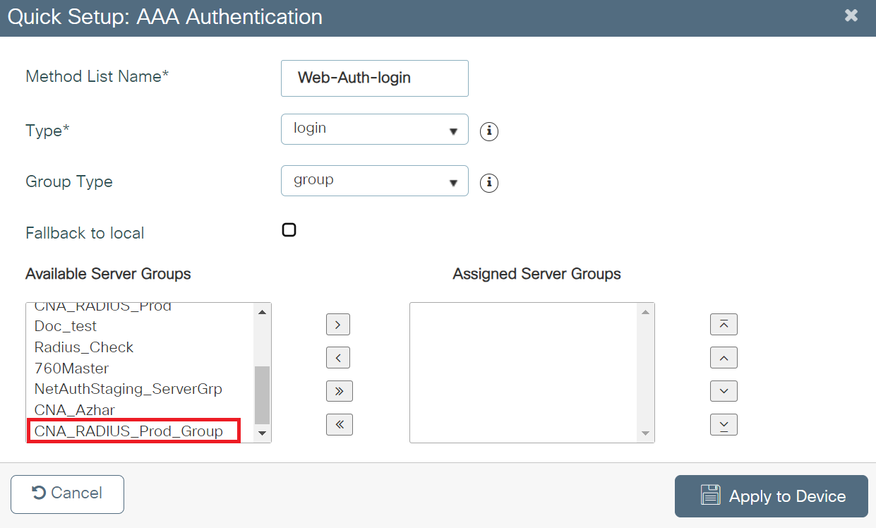
Task: Click the move-all-right double arrow button
Action: tap(338, 391)
